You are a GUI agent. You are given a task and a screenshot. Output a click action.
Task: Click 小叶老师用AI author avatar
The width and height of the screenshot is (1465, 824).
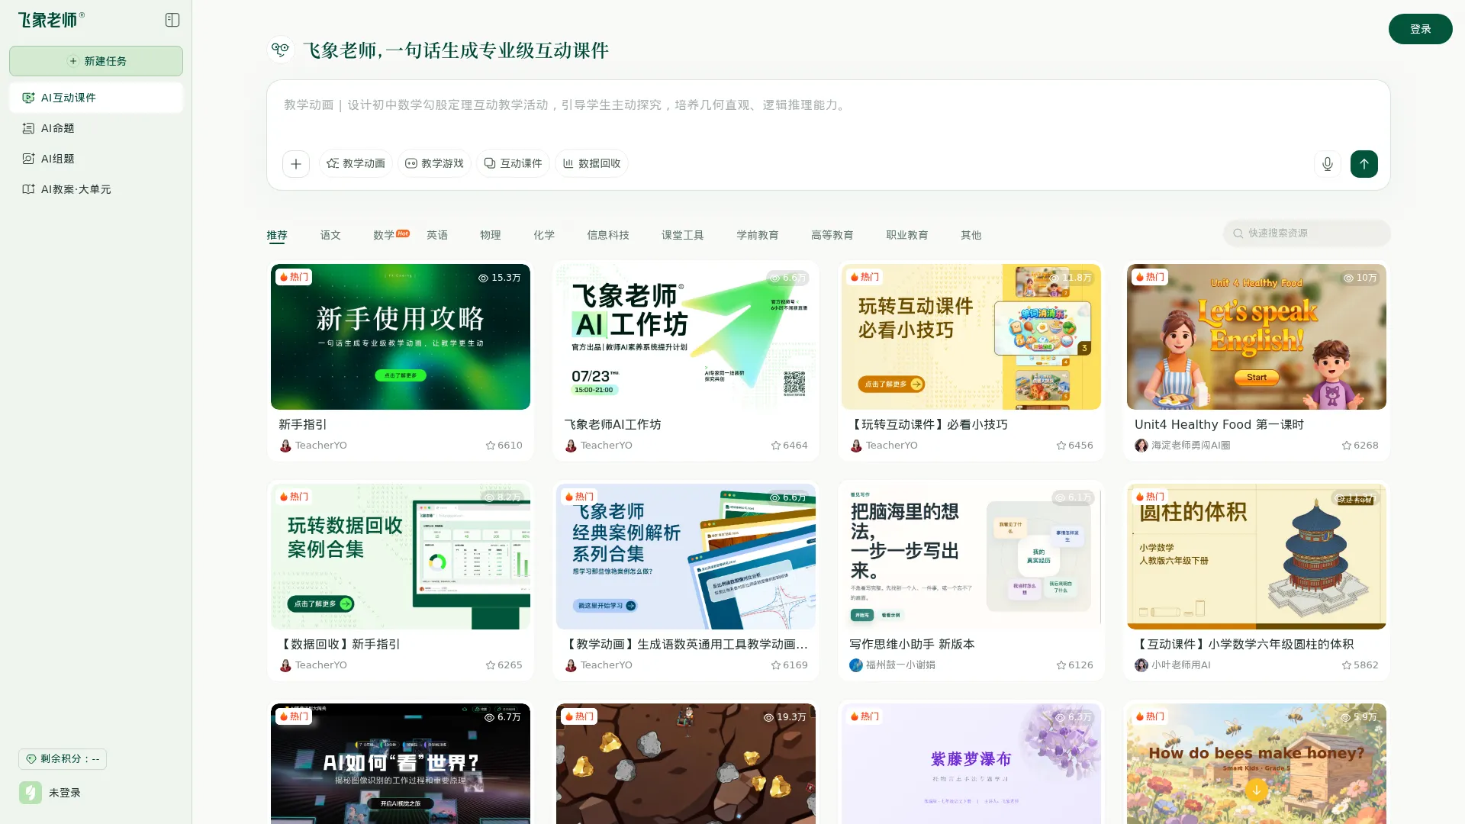pos(1141,665)
